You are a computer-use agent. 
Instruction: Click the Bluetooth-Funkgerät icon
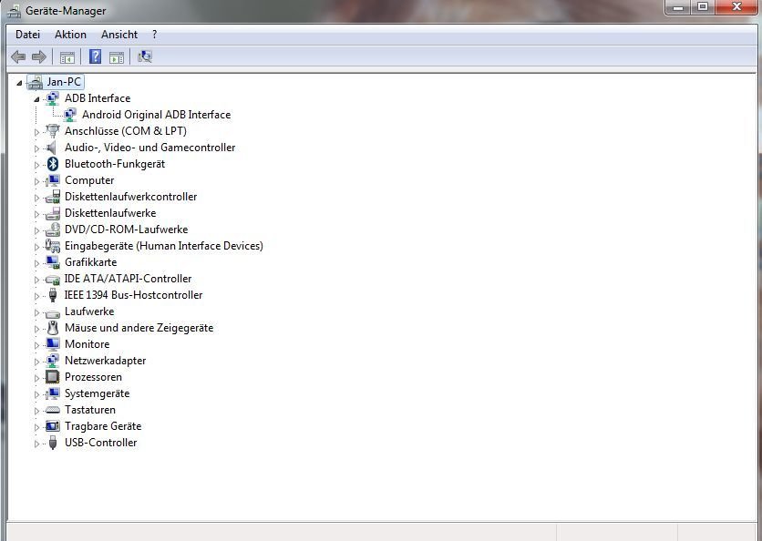pos(53,164)
